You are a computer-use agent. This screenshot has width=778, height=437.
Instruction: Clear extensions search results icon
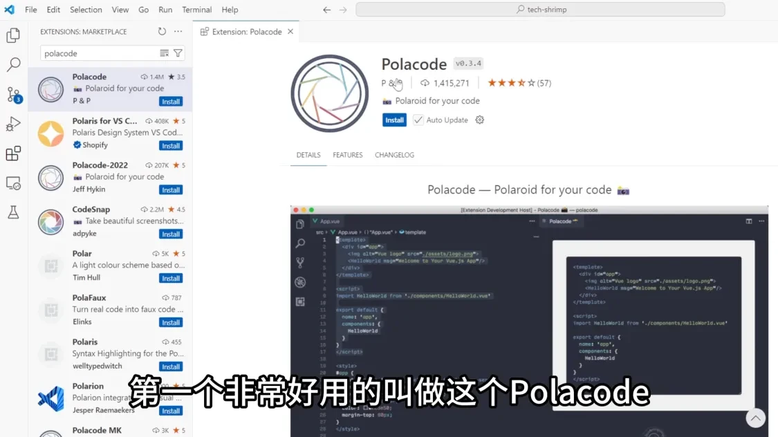[x=164, y=53]
